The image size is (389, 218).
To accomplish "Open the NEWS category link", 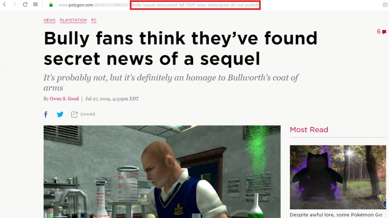I will (50, 20).
